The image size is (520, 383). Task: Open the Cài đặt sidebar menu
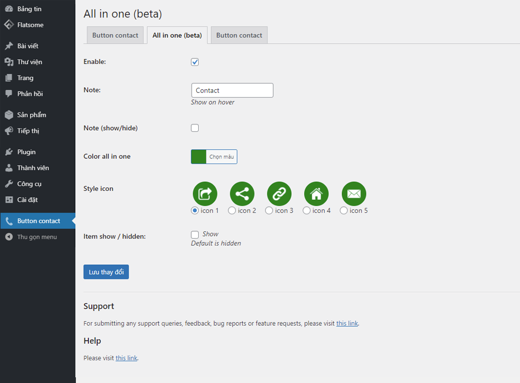tap(27, 200)
